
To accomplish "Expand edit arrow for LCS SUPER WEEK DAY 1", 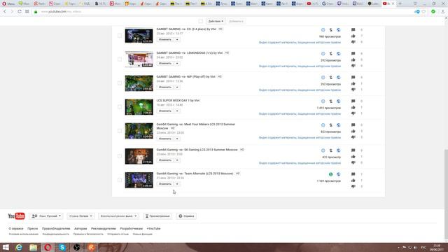I will pyautogui.click(x=177, y=111).
